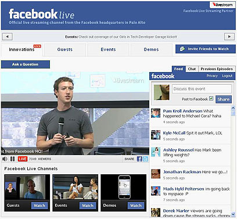The height and width of the screenshot is (219, 237).
Task: Click the red LIVE indicator badge
Action: [x=23, y=159]
